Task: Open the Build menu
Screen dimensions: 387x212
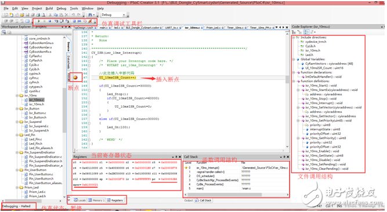Action: pyautogui.click(x=49, y=8)
